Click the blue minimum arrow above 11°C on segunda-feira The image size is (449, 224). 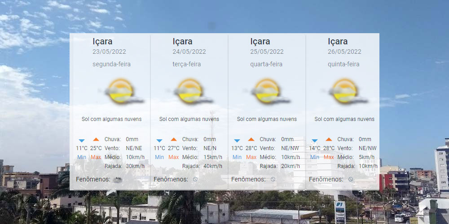[82, 140]
